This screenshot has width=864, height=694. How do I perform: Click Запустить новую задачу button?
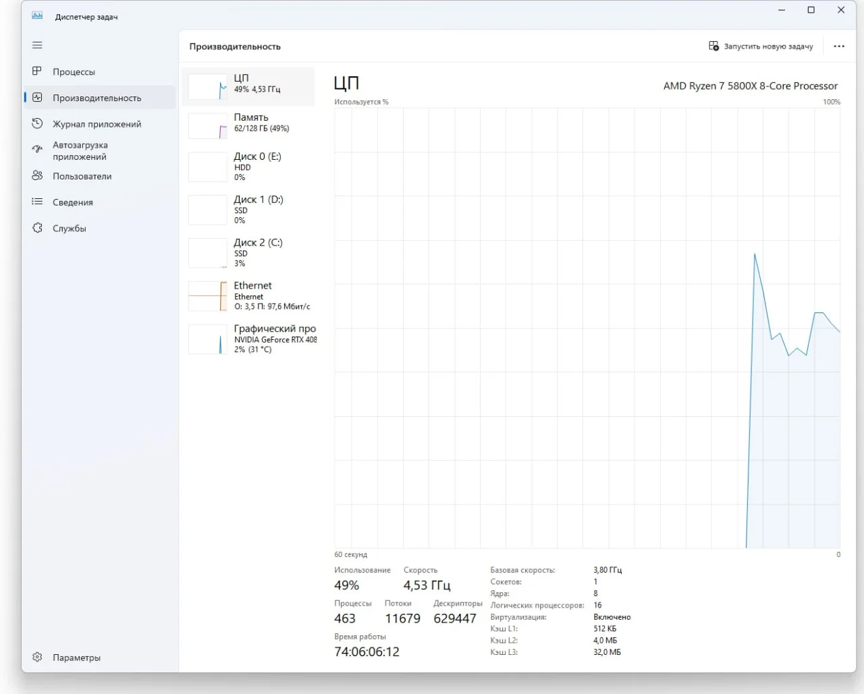point(761,46)
